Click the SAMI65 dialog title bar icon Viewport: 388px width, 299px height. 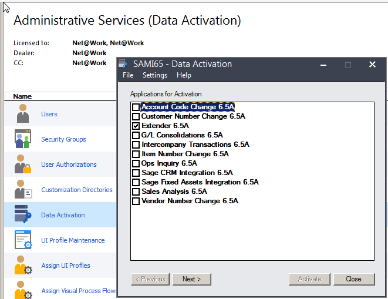pos(123,64)
